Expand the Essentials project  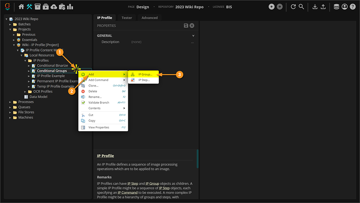coord(14,40)
